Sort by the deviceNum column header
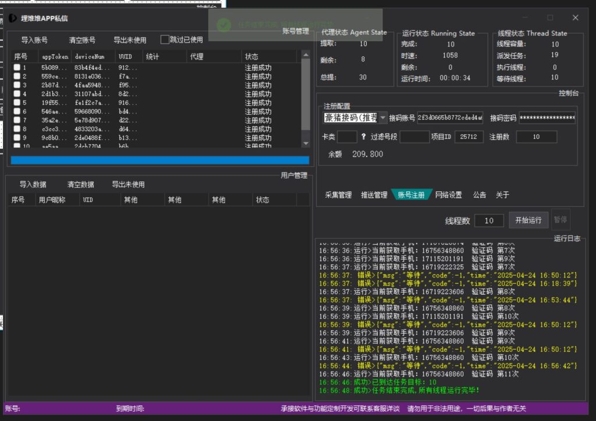596x421 pixels. pos(90,56)
